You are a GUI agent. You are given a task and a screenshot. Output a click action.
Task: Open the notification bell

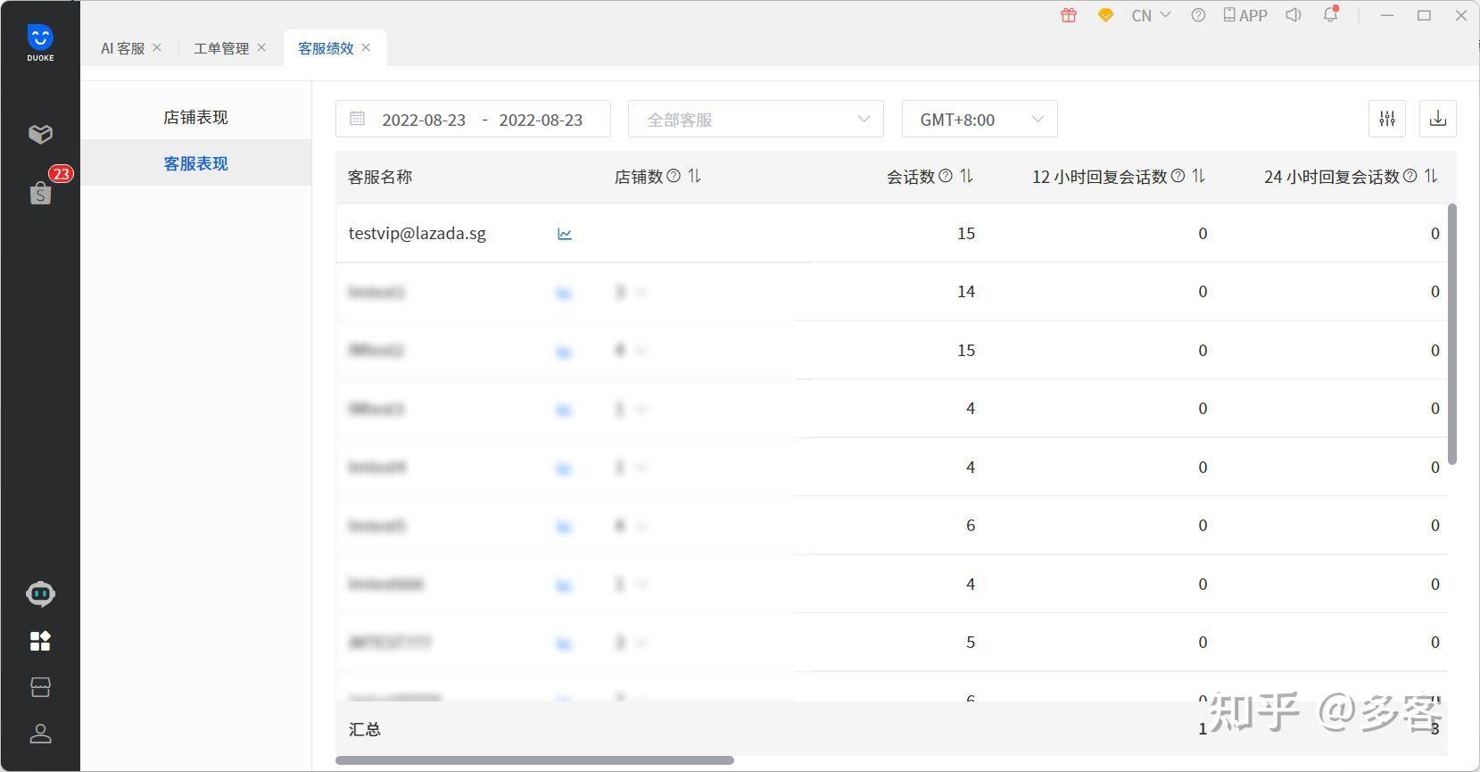coord(1330,15)
